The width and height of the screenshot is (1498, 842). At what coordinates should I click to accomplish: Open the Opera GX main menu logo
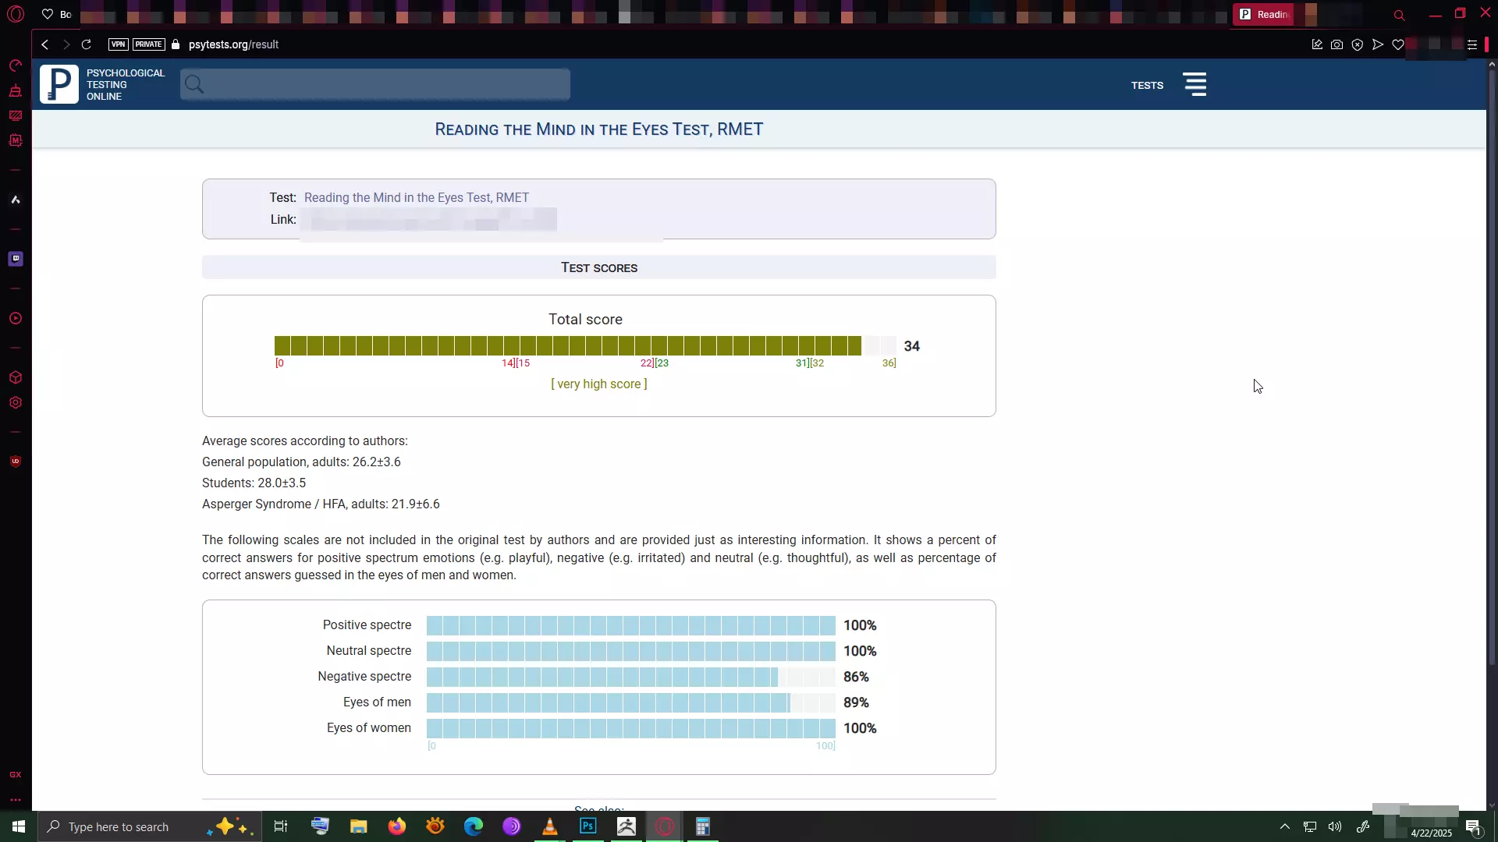pyautogui.click(x=16, y=14)
